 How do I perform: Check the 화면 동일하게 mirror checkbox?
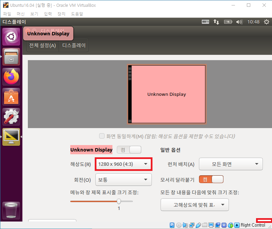[x=102, y=136]
